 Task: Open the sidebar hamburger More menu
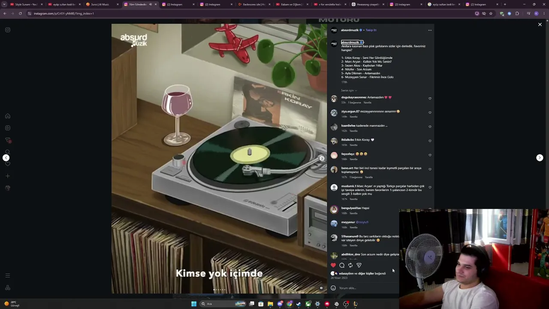point(8,276)
